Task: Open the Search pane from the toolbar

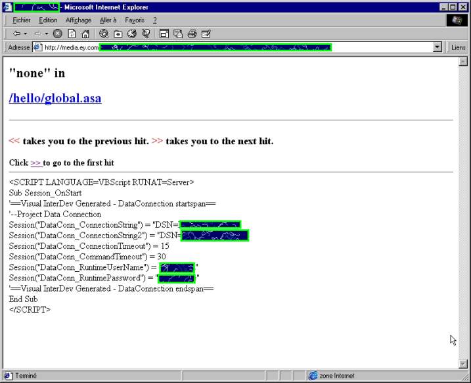Action: point(104,34)
